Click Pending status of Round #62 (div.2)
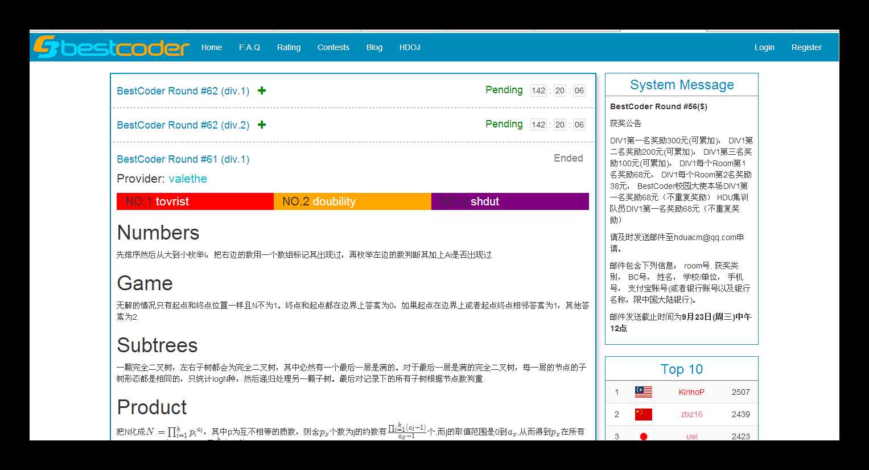 (504, 124)
